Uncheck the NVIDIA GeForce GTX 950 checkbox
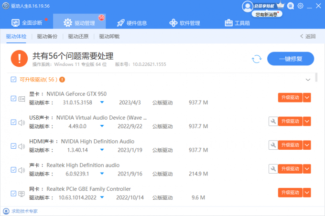The height and width of the screenshot is (216, 325). click(13, 98)
